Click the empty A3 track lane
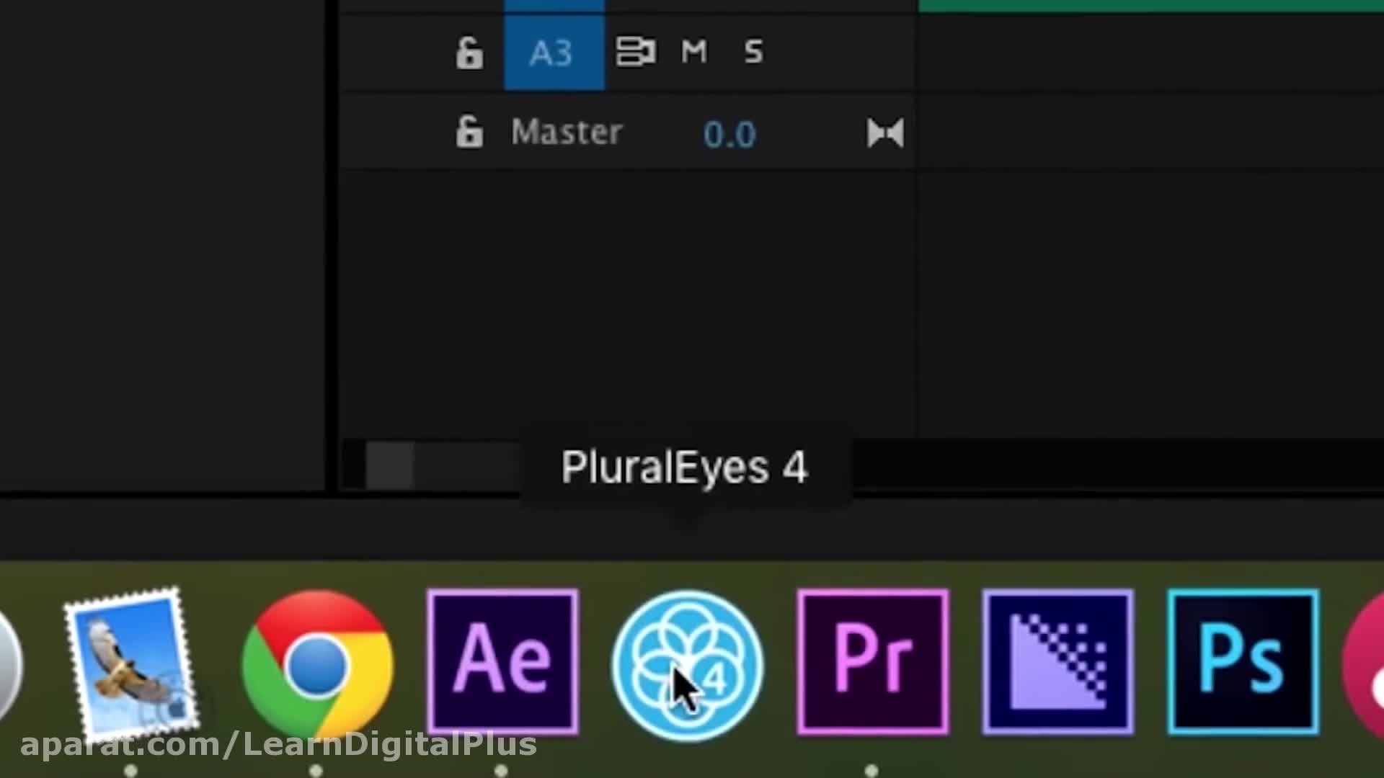 coord(1150,53)
